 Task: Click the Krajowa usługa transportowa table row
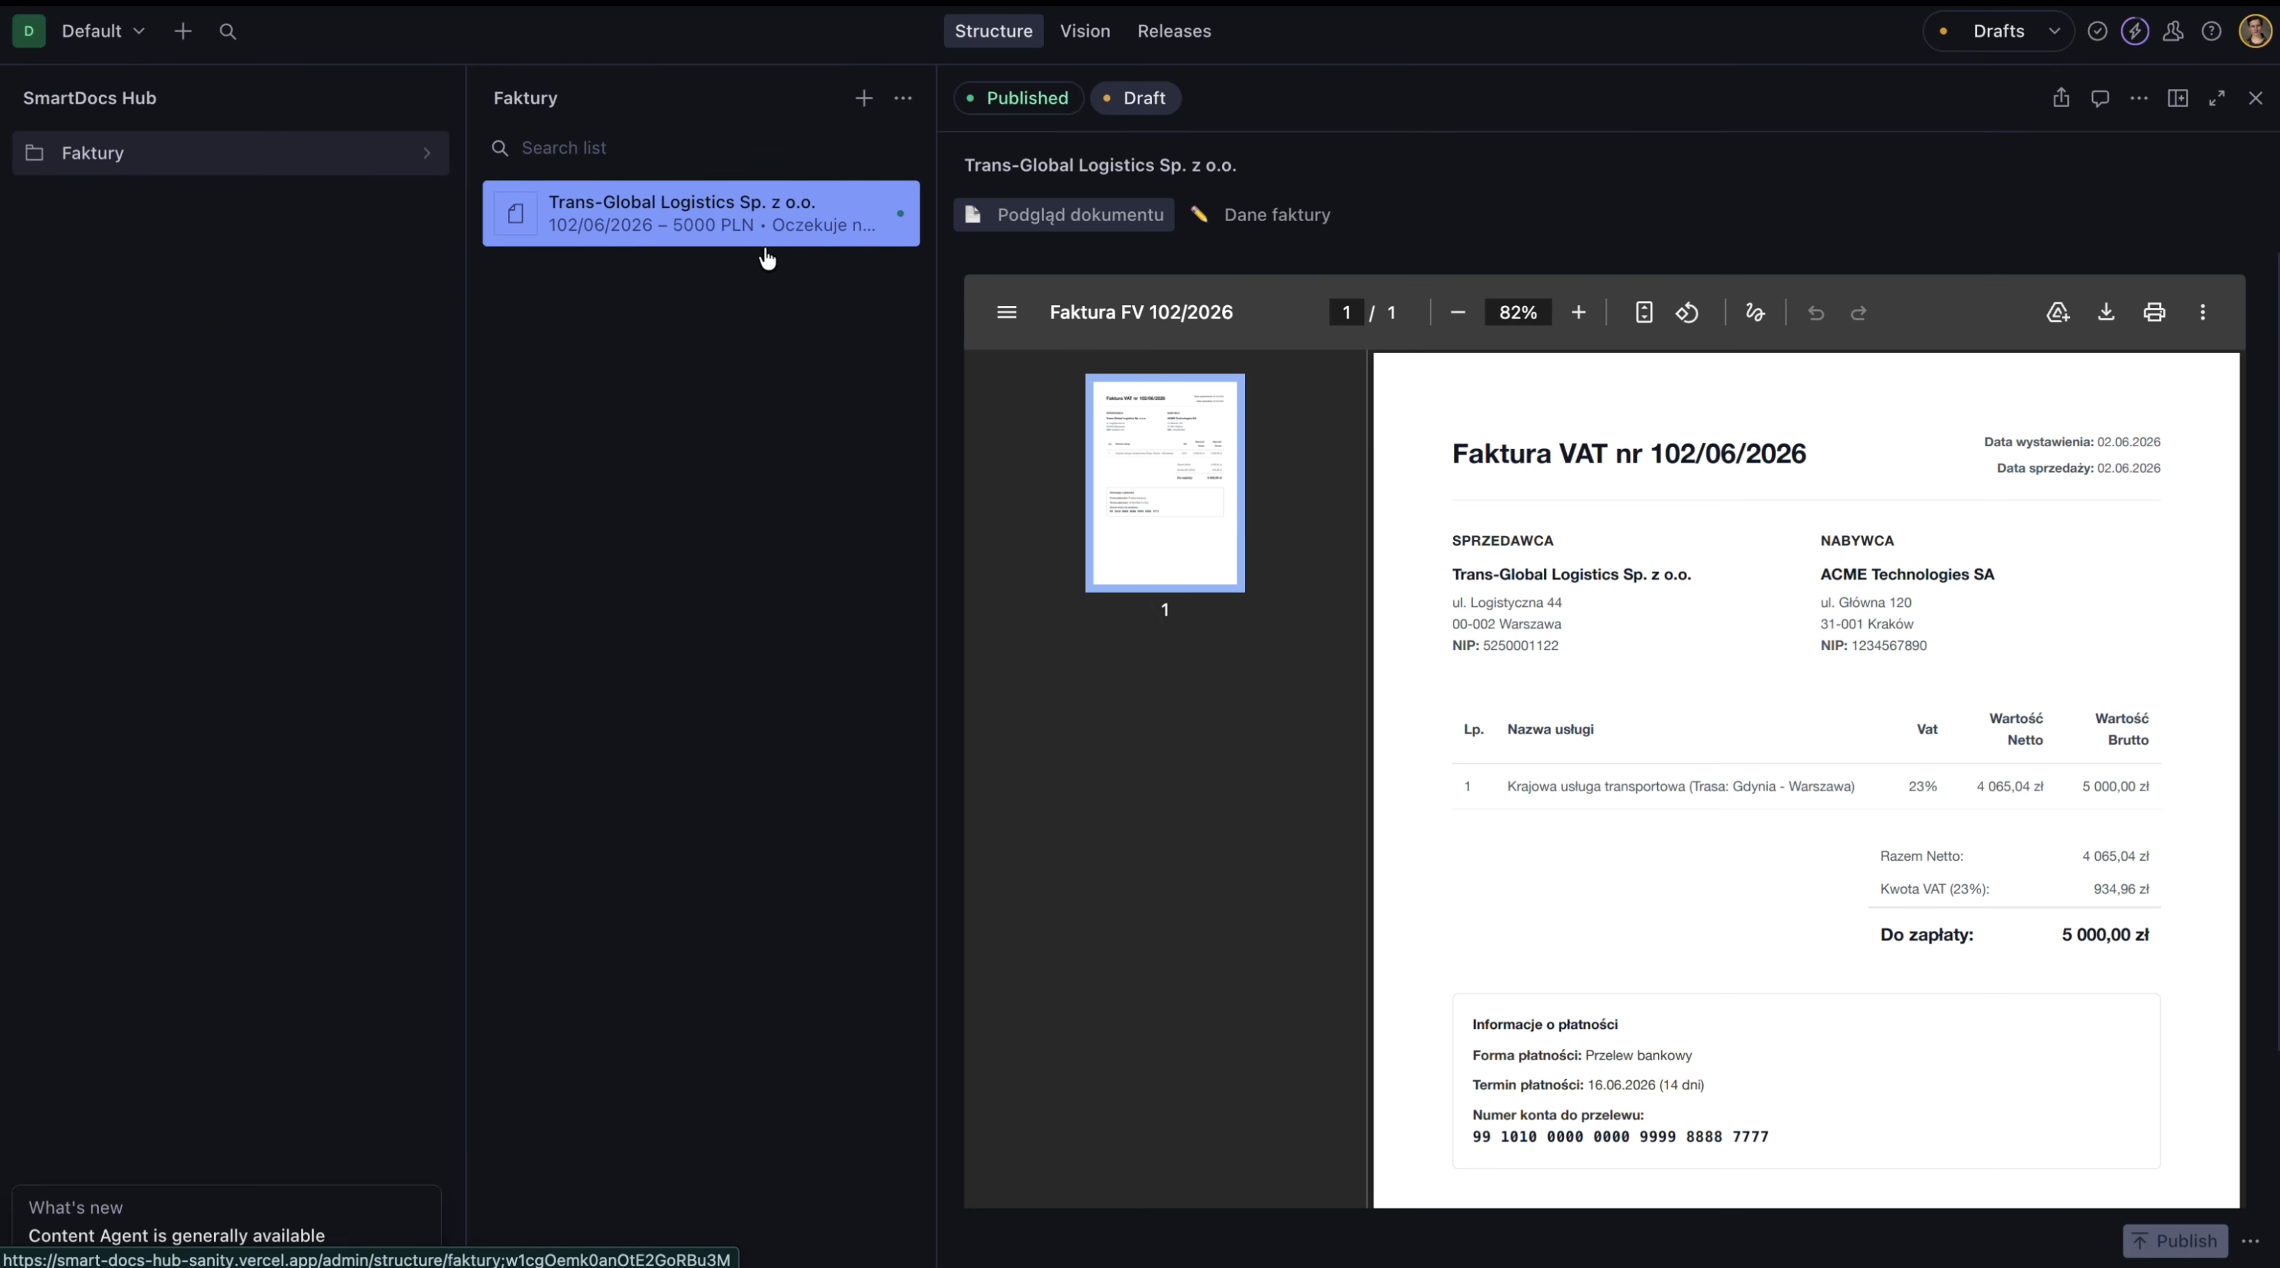pyautogui.click(x=1806, y=787)
